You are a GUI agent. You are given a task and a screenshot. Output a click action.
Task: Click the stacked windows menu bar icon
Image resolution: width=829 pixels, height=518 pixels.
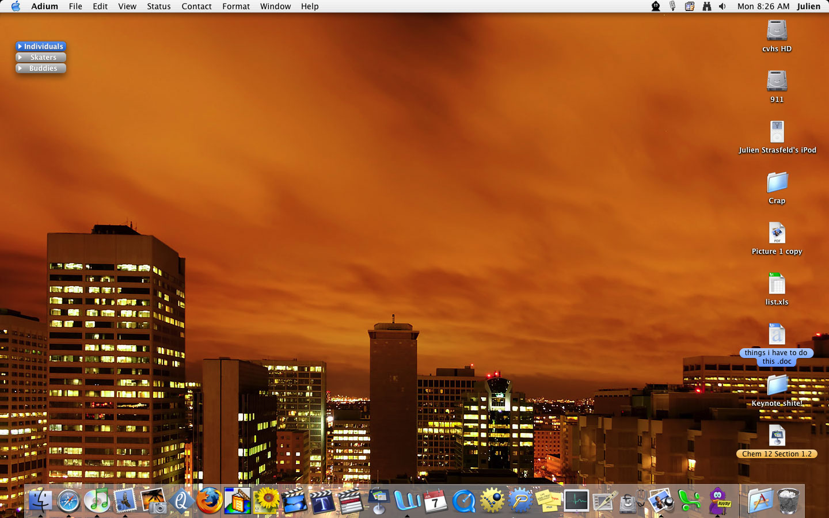coord(689,6)
